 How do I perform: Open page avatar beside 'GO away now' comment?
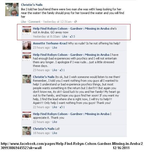click(27, 31)
